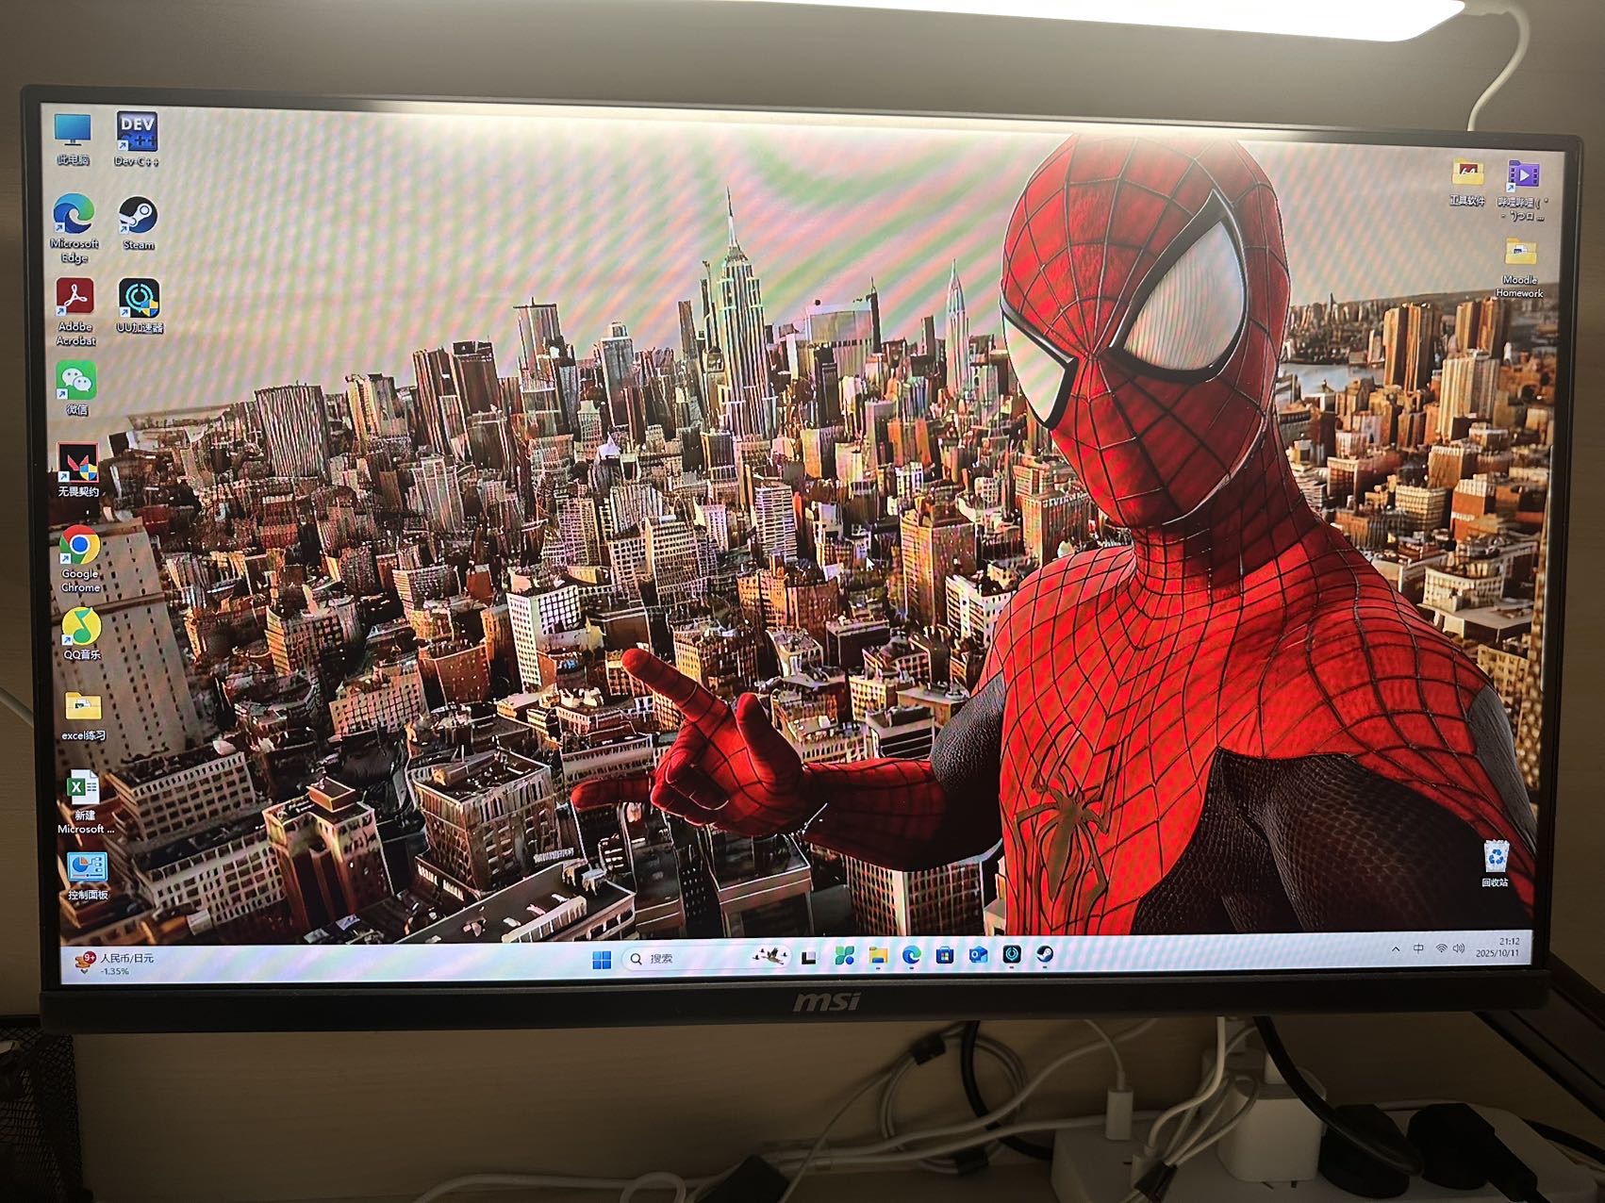Click the Microsoft Store taskbar icon
The width and height of the screenshot is (1605, 1203).
(x=944, y=955)
